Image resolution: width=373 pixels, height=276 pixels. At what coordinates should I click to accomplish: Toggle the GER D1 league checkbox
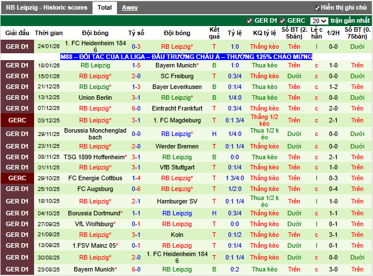pos(249,21)
